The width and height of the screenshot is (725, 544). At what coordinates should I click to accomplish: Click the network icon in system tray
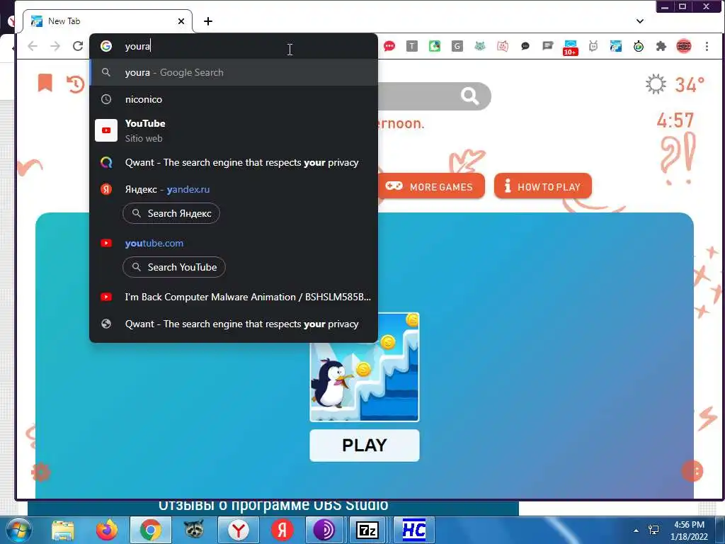653,530
